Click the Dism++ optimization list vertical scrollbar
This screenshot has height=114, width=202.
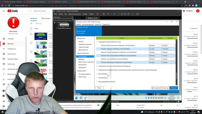176,62
